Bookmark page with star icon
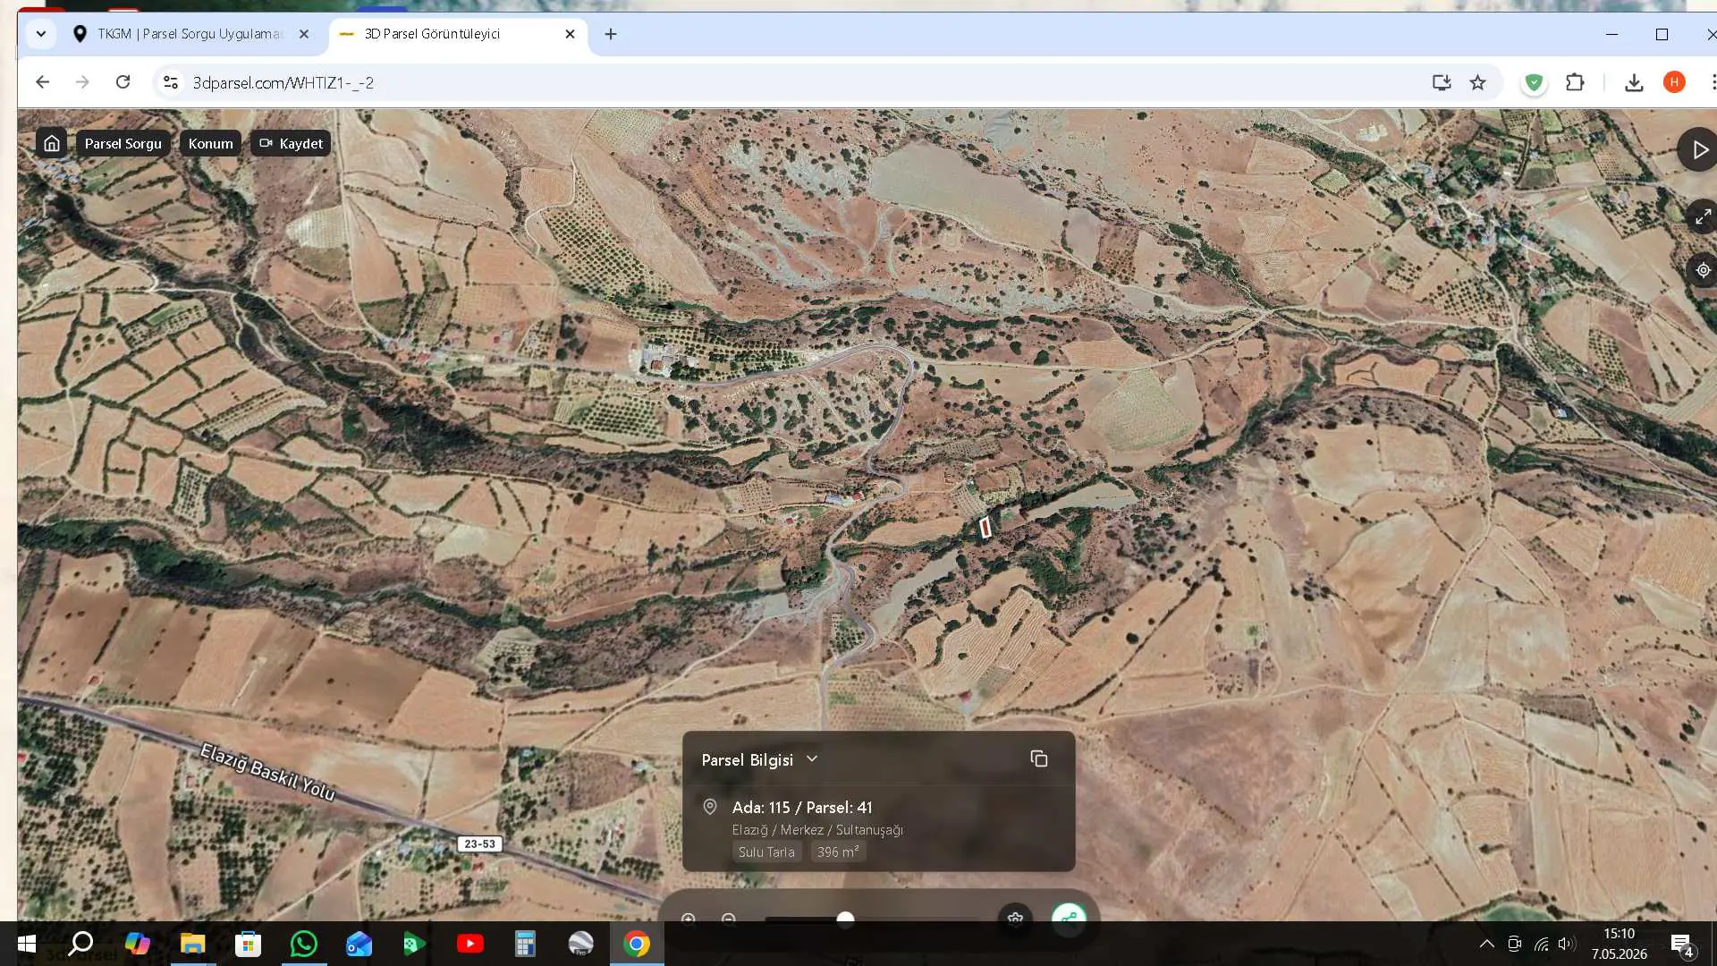This screenshot has height=966, width=1717. point(1477,82)
